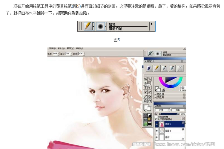Choose the third custom palette brush

[x=165, y=68]
